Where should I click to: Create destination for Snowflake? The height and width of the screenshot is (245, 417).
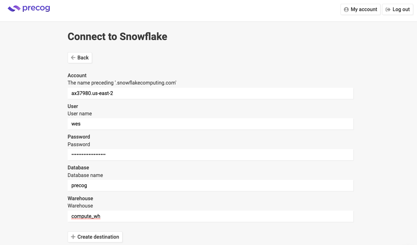click(x=95, y=237)
